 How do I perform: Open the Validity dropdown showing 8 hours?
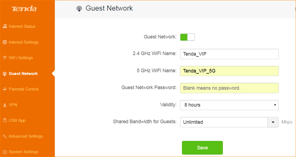[x=229, y=105]
